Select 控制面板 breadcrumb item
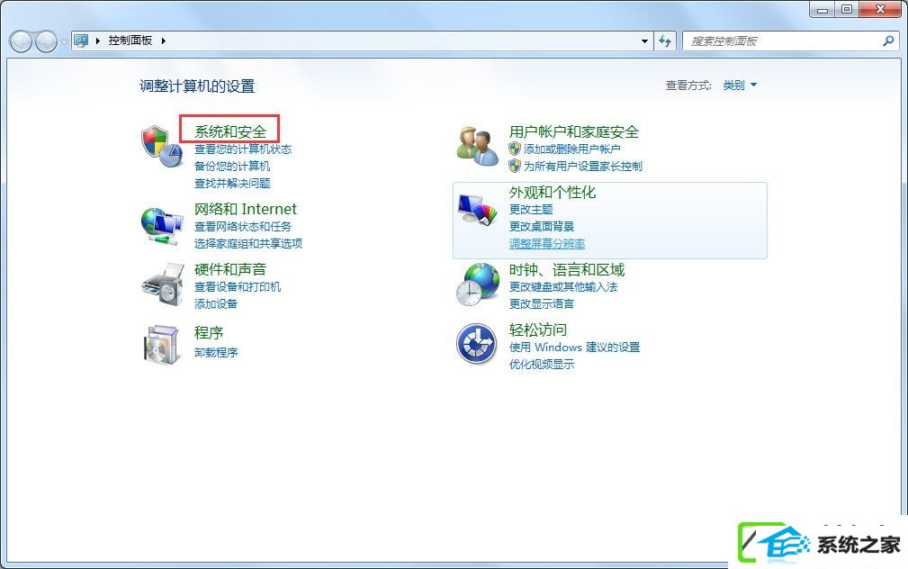 (x=130, y=41)
